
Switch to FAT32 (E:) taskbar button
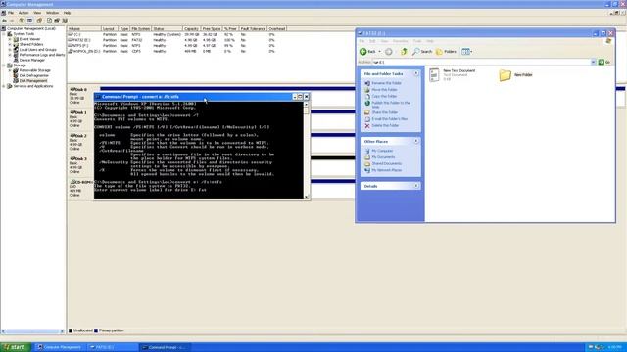[114, 347]
